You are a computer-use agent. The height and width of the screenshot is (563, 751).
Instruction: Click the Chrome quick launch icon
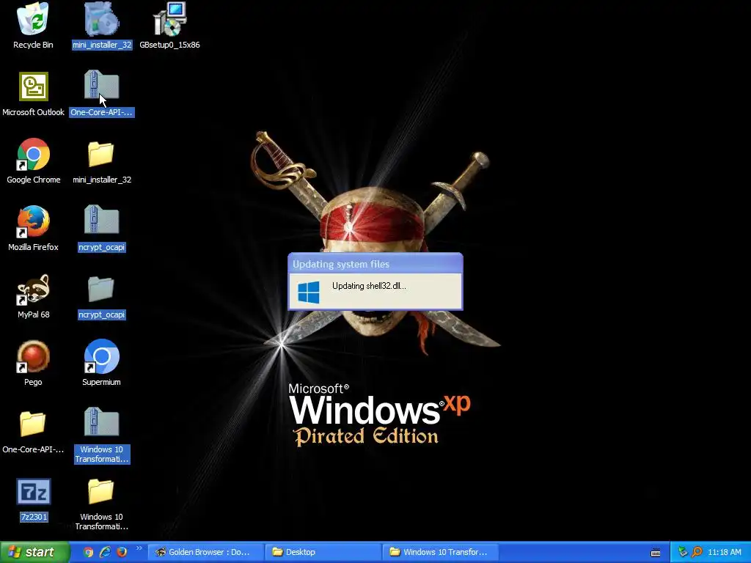coord(88,552)
